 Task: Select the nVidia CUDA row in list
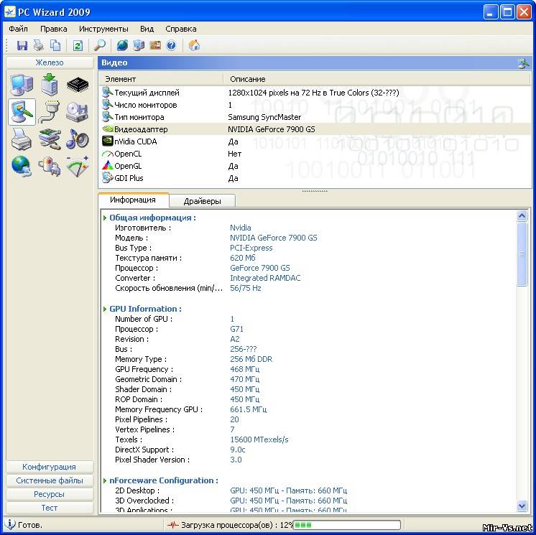click(135, 141)
